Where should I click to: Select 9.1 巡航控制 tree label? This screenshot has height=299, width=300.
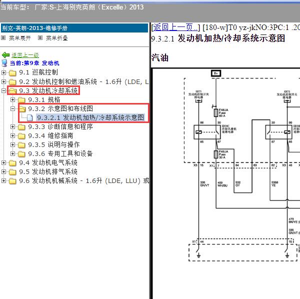point(38,72)
